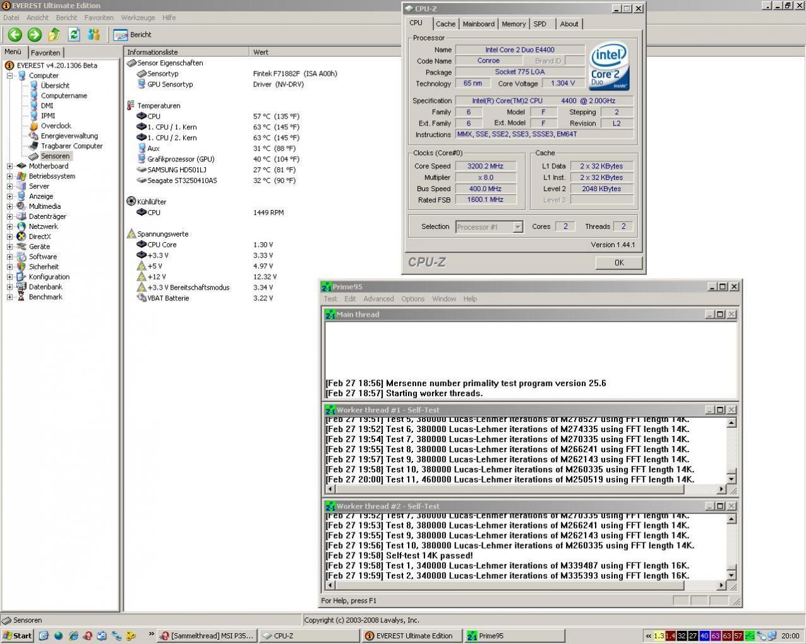Expand the Multimedia tree node
Screen dimensions: 806x644
coord(9,207)
